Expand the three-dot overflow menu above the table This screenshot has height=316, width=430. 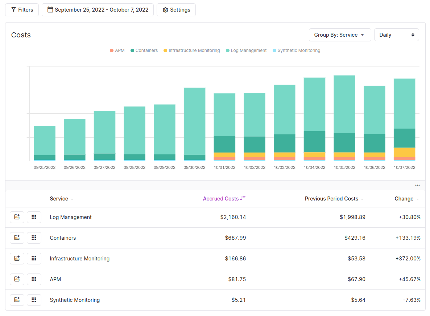point(417,185)
